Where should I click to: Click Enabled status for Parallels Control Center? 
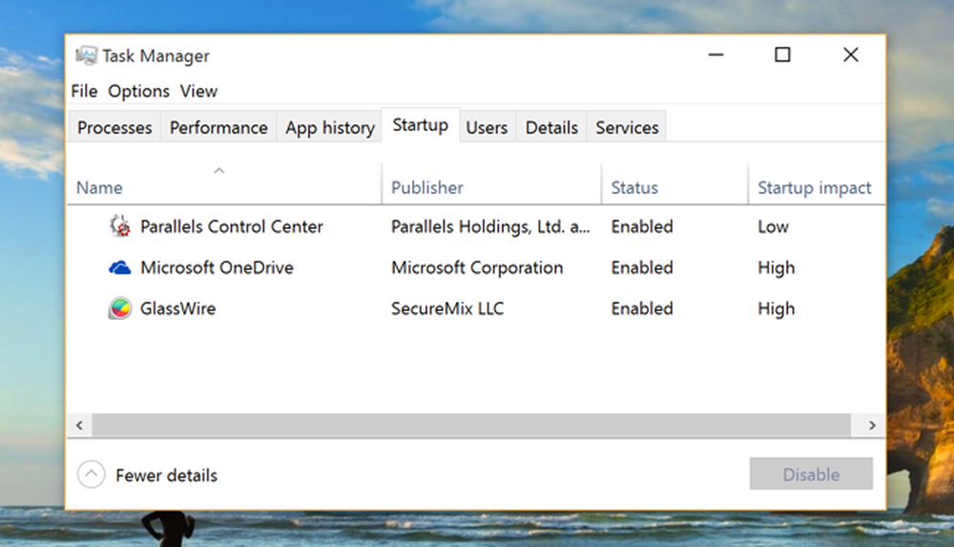(642, 226)
